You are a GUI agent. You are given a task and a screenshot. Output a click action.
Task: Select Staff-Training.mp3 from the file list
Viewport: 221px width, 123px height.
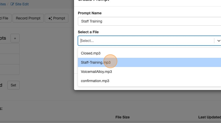(149, 62)
